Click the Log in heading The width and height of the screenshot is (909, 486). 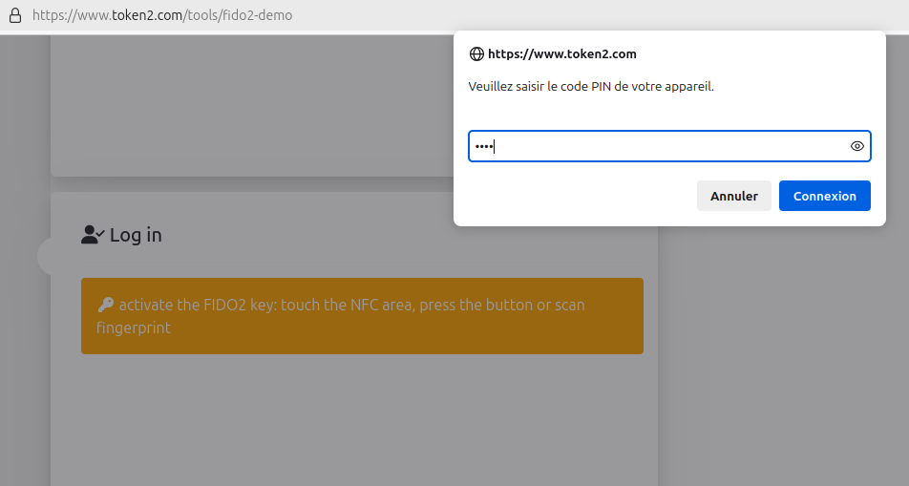coord(136,235)
